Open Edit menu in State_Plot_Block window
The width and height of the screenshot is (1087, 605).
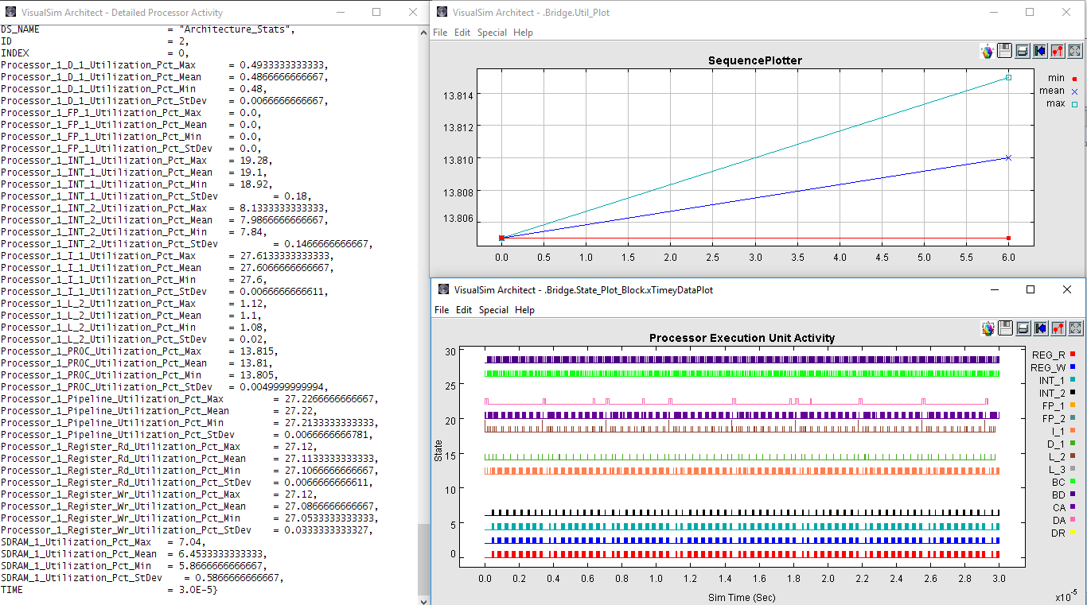[x=464, y=310]
